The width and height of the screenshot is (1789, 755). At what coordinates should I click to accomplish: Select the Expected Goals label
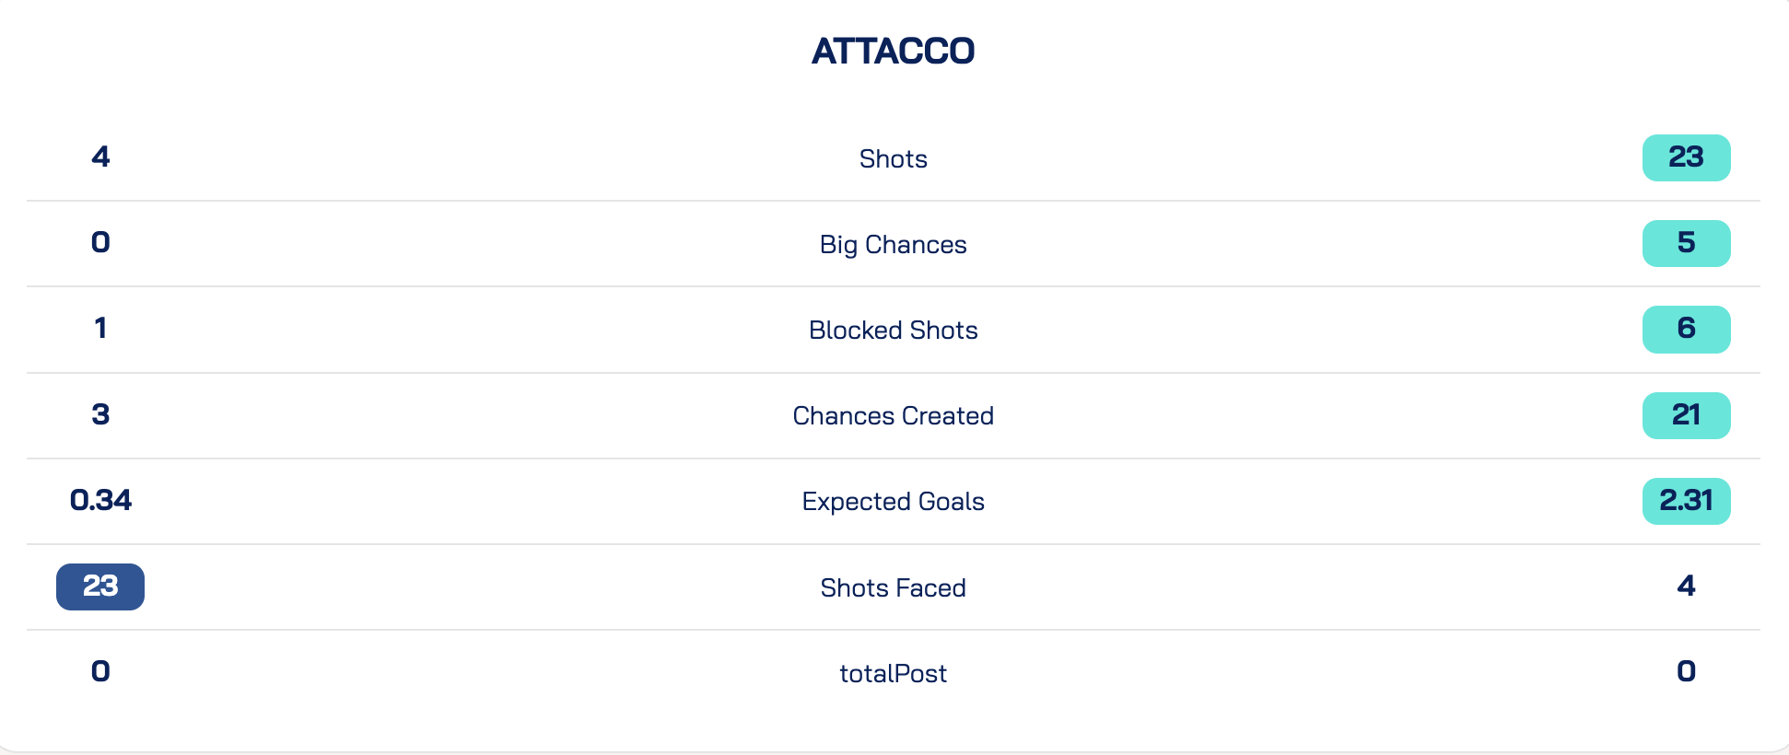click(x=893, y=501)
